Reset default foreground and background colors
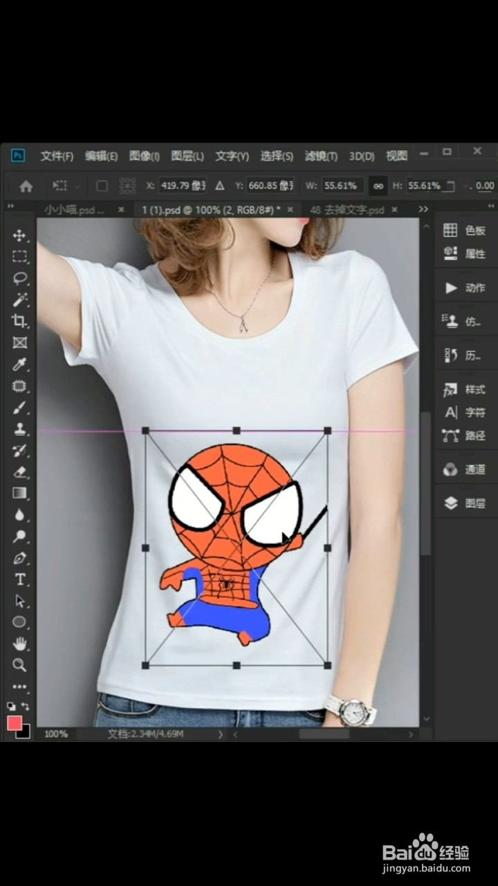 tap(12, 706)
